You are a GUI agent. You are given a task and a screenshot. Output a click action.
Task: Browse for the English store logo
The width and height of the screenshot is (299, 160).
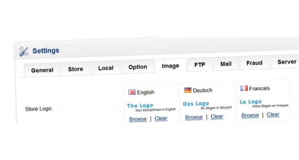138,119
